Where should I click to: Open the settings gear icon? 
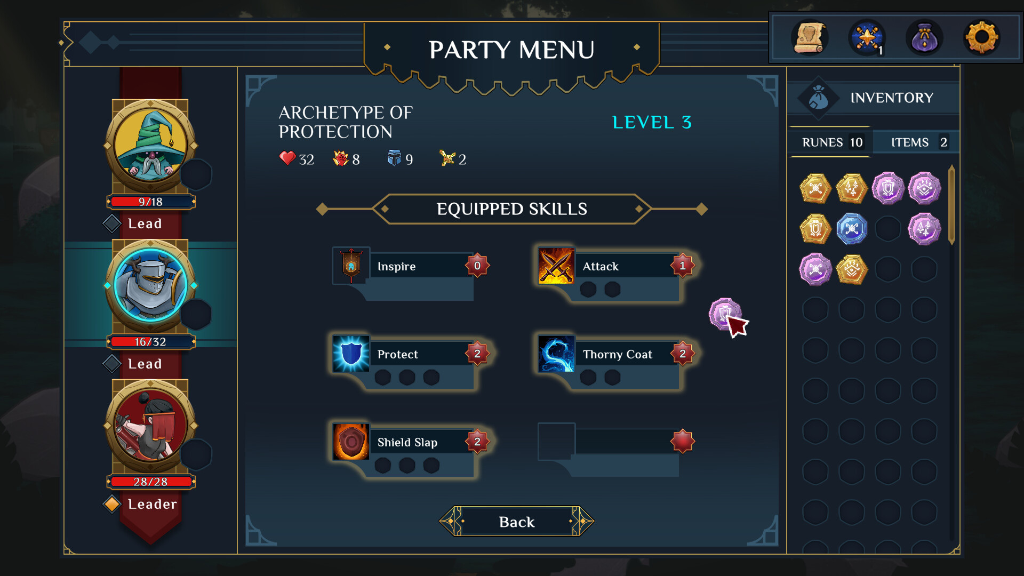(981, 38)
